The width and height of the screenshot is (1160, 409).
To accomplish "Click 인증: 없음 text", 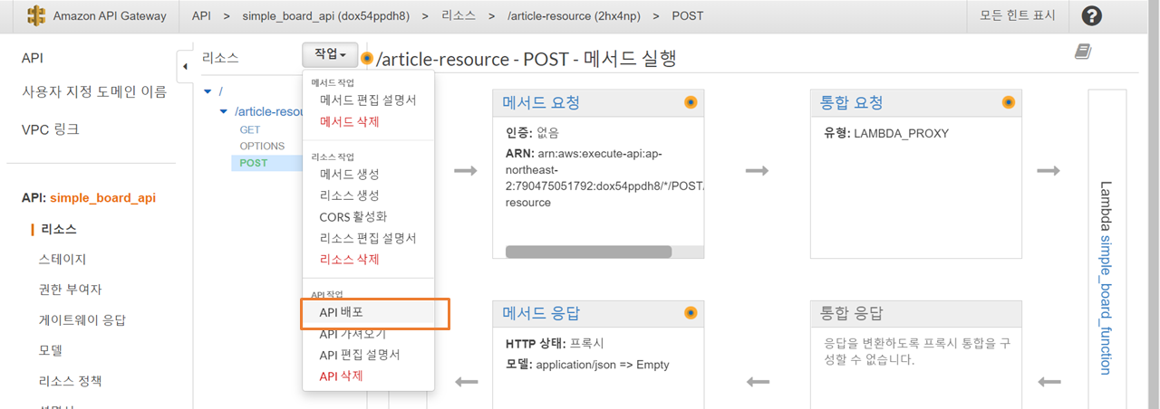I will pyautogui.click(x=532, y=133).
